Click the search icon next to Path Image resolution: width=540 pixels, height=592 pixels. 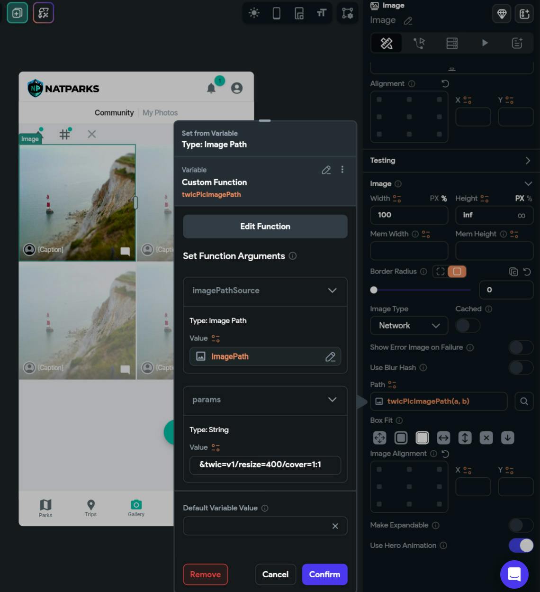524,401
